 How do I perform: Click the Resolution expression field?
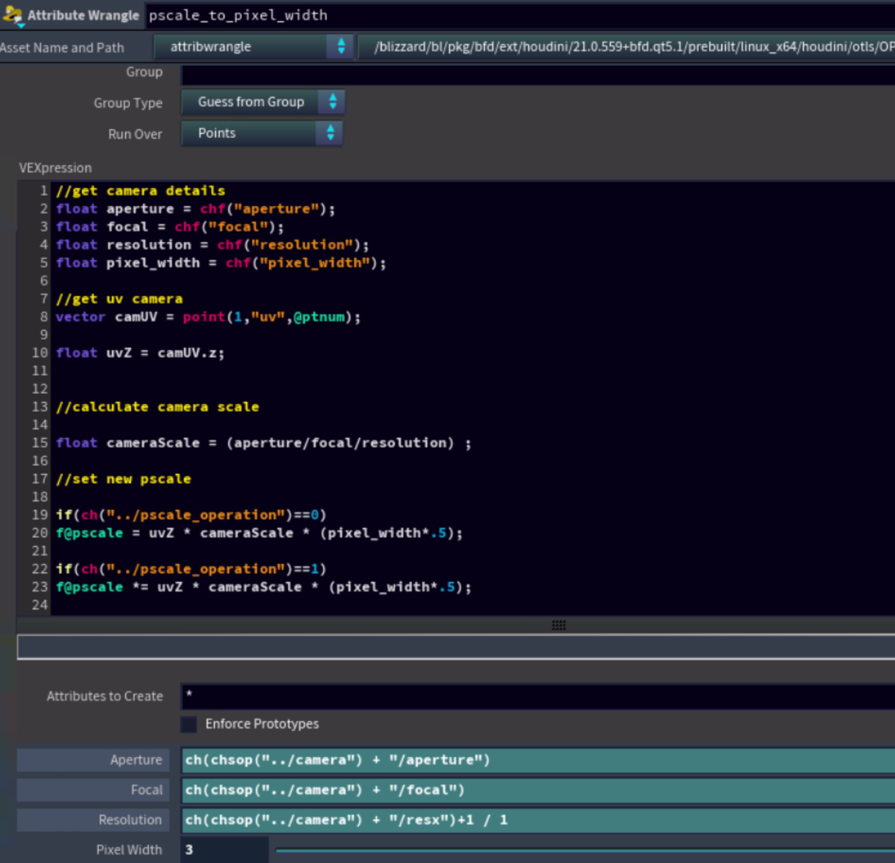536,820
